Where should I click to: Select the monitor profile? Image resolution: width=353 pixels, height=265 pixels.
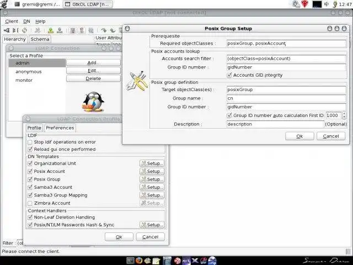click(x=37, y=80)
